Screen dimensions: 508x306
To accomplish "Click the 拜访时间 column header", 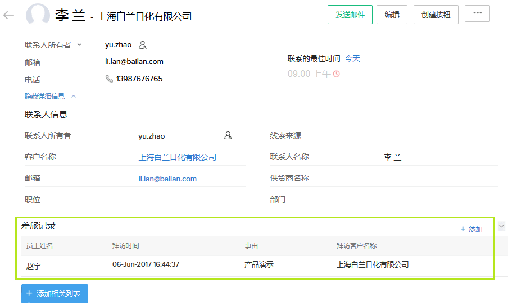I will 125,246.
